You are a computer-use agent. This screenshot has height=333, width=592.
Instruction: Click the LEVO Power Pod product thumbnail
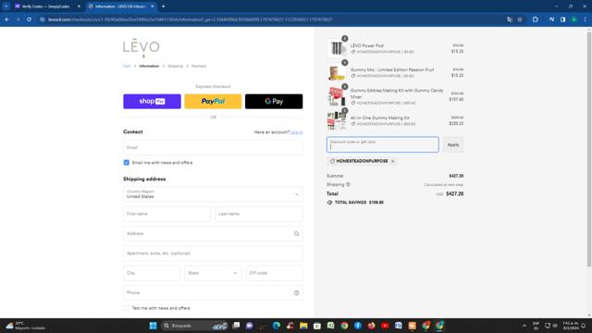pyautogui.click(x=337, y=48)
